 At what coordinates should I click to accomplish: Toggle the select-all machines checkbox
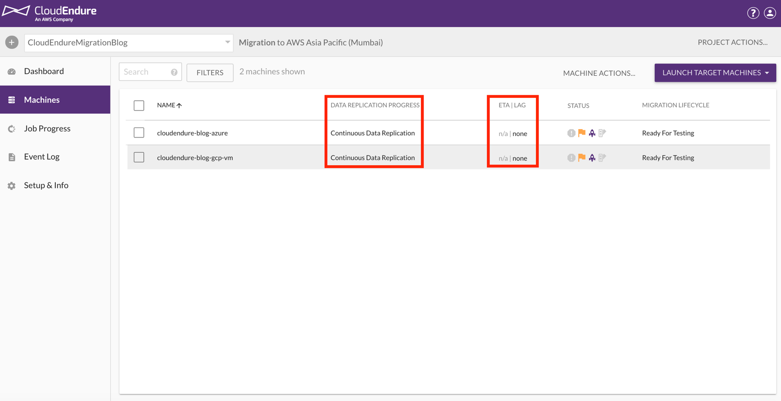coord(139,105)
